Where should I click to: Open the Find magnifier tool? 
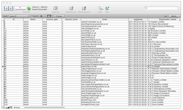(100, 8)
